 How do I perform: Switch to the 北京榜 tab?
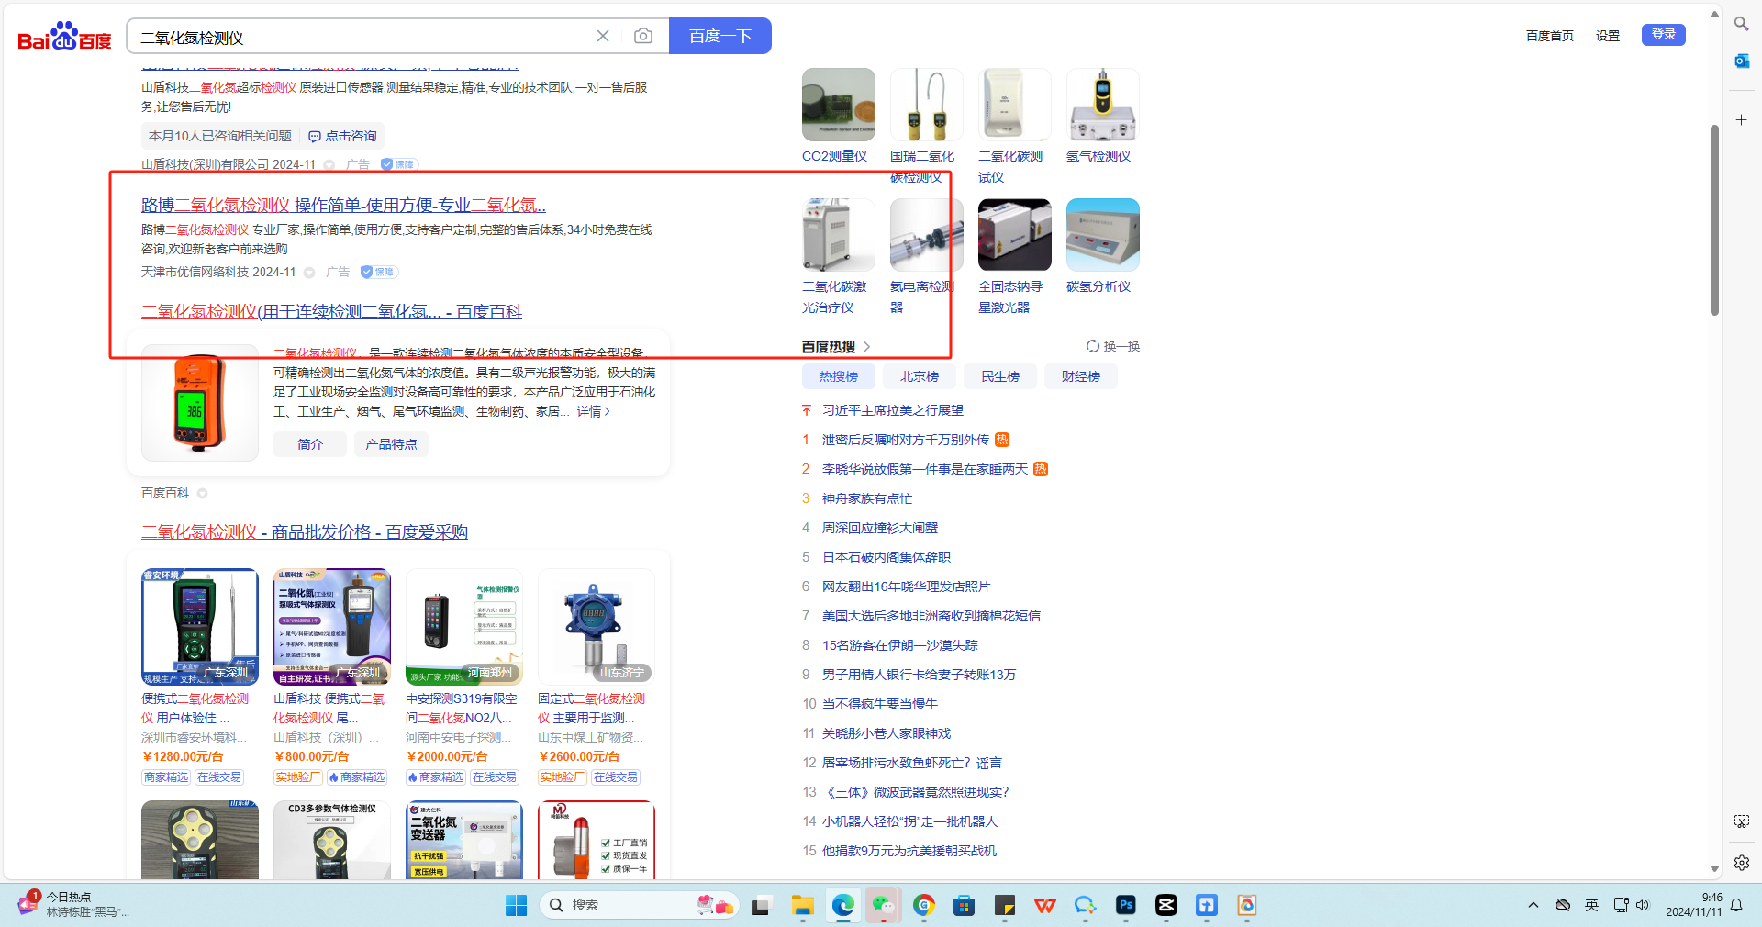(919, 376)
